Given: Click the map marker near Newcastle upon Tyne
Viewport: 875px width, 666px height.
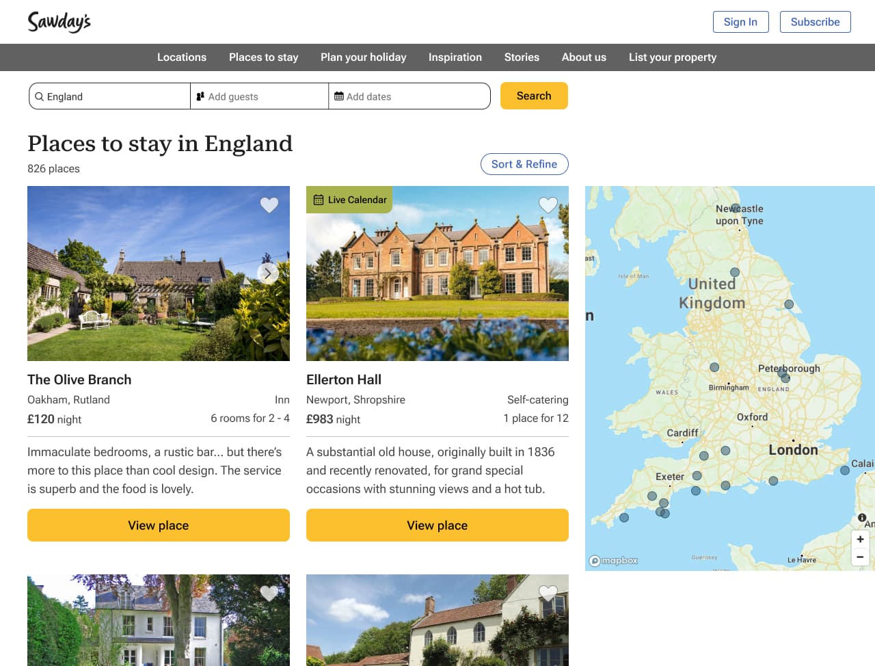Looking at the screenshot, I should pyautogui.click(x=735, y=208).
